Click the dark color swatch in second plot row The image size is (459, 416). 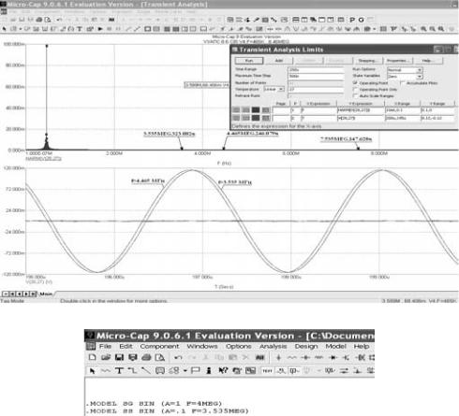click(x=256, y=118)
